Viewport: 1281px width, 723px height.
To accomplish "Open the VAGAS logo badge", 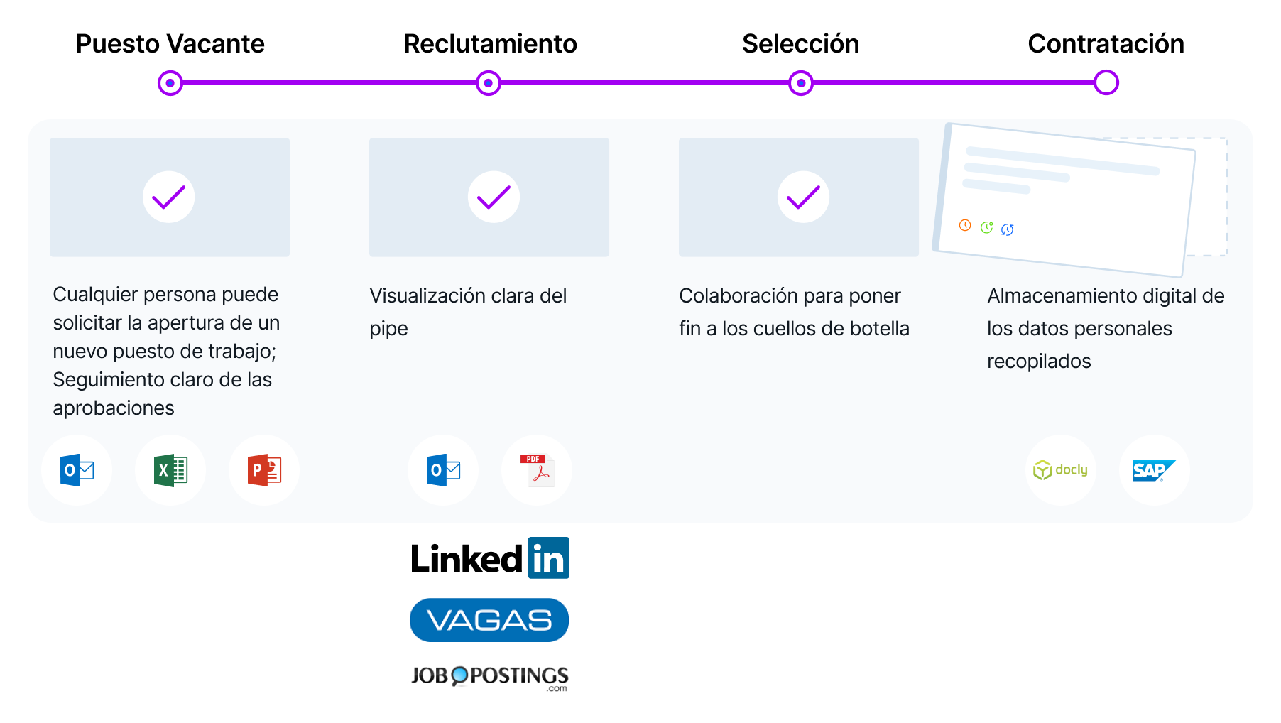I will 489,620.
